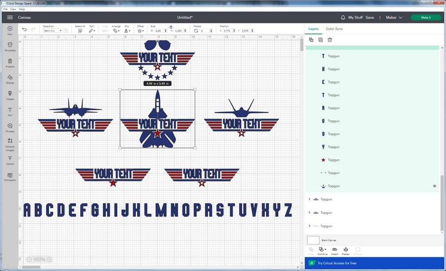Click the Rotate angle input field

pyautogui.click(x=204, y=31)
